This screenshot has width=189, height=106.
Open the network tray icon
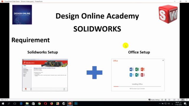(x=166, y=104)
